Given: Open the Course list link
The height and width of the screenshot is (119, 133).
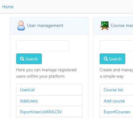Looking at the screenshot, I should click(113, 90).
